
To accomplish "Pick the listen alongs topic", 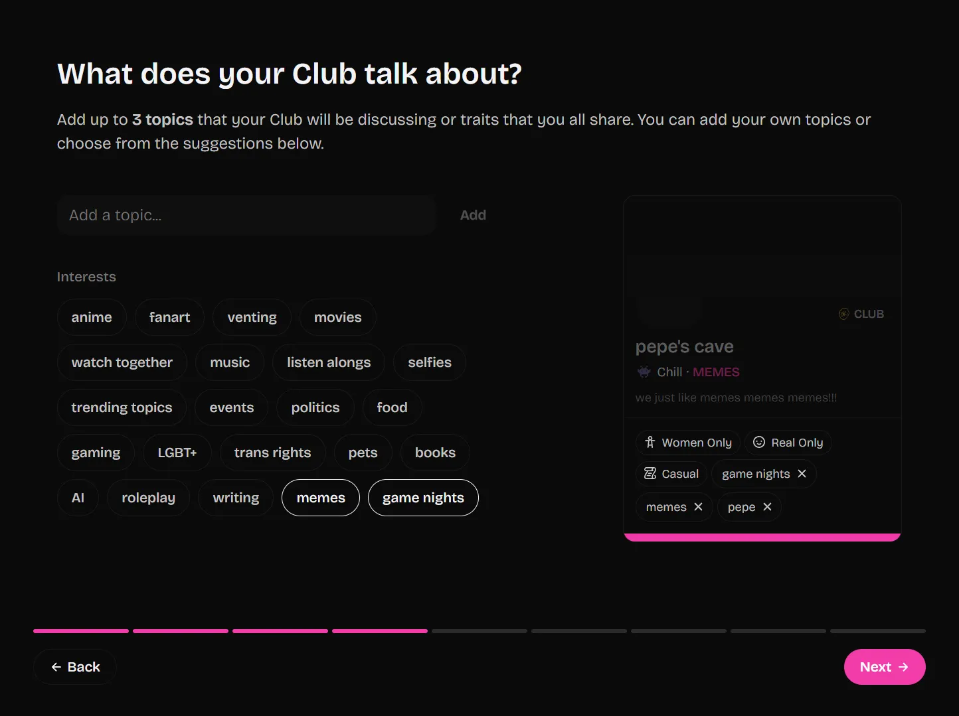I will point(329,362).
